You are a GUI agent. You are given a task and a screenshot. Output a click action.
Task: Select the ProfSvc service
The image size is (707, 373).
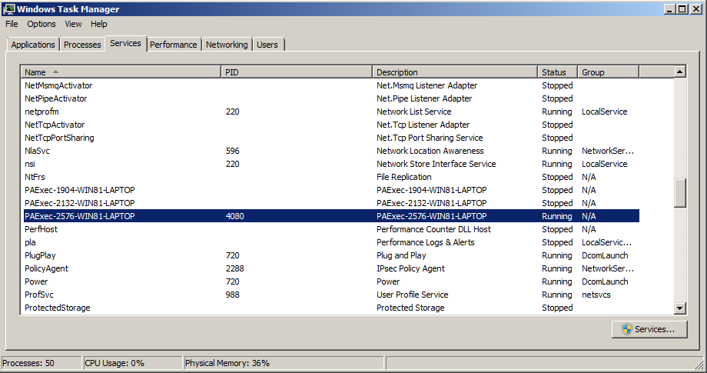coord(39,295)
